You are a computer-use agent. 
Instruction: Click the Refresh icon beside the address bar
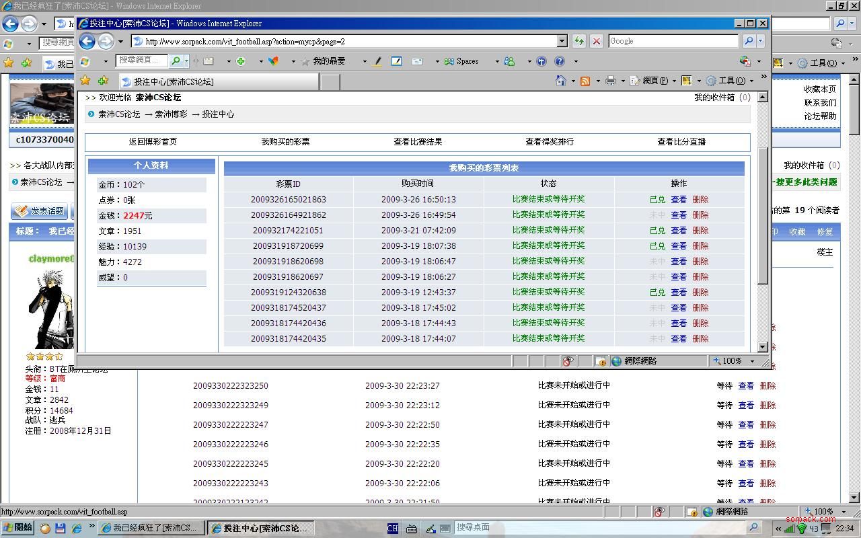click(x=578, y=41)
